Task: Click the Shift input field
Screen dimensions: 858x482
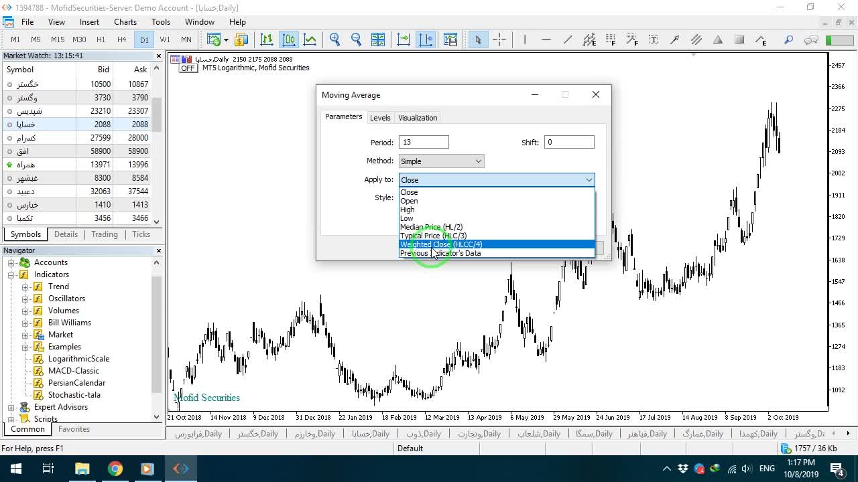Action: click(569, 142)
